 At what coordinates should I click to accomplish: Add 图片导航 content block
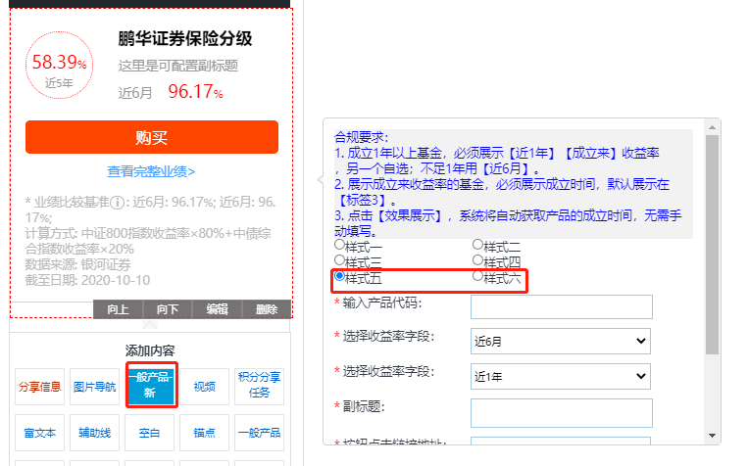click(x=94, y=387)
